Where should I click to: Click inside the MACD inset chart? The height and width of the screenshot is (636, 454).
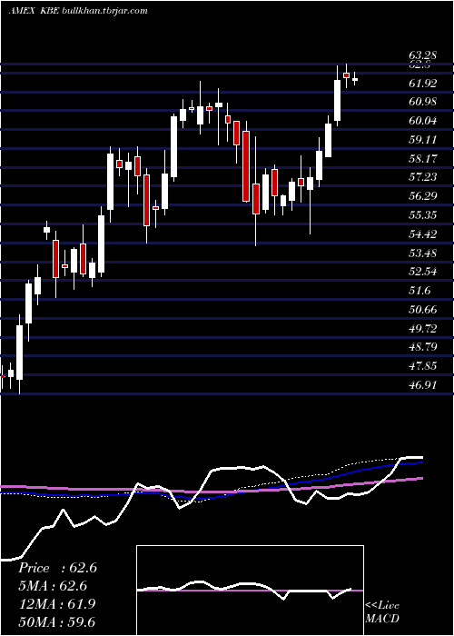[x=250, y=591]
